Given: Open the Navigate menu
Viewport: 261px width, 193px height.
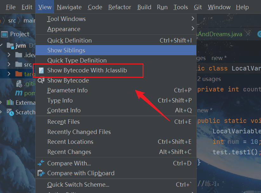Looking at the screenshot, I should (x=69, y=7).
